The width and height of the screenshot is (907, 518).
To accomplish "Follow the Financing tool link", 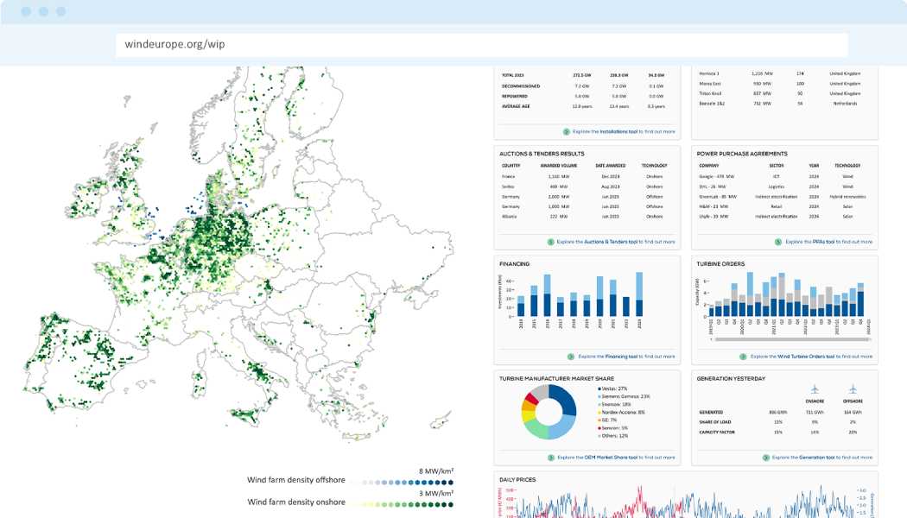I will tap(620, 357).
